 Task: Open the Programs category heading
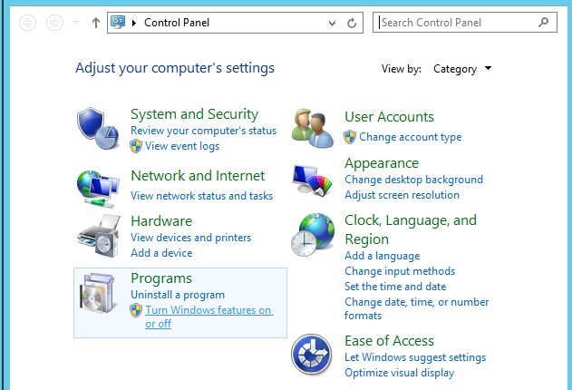point(161,278)
